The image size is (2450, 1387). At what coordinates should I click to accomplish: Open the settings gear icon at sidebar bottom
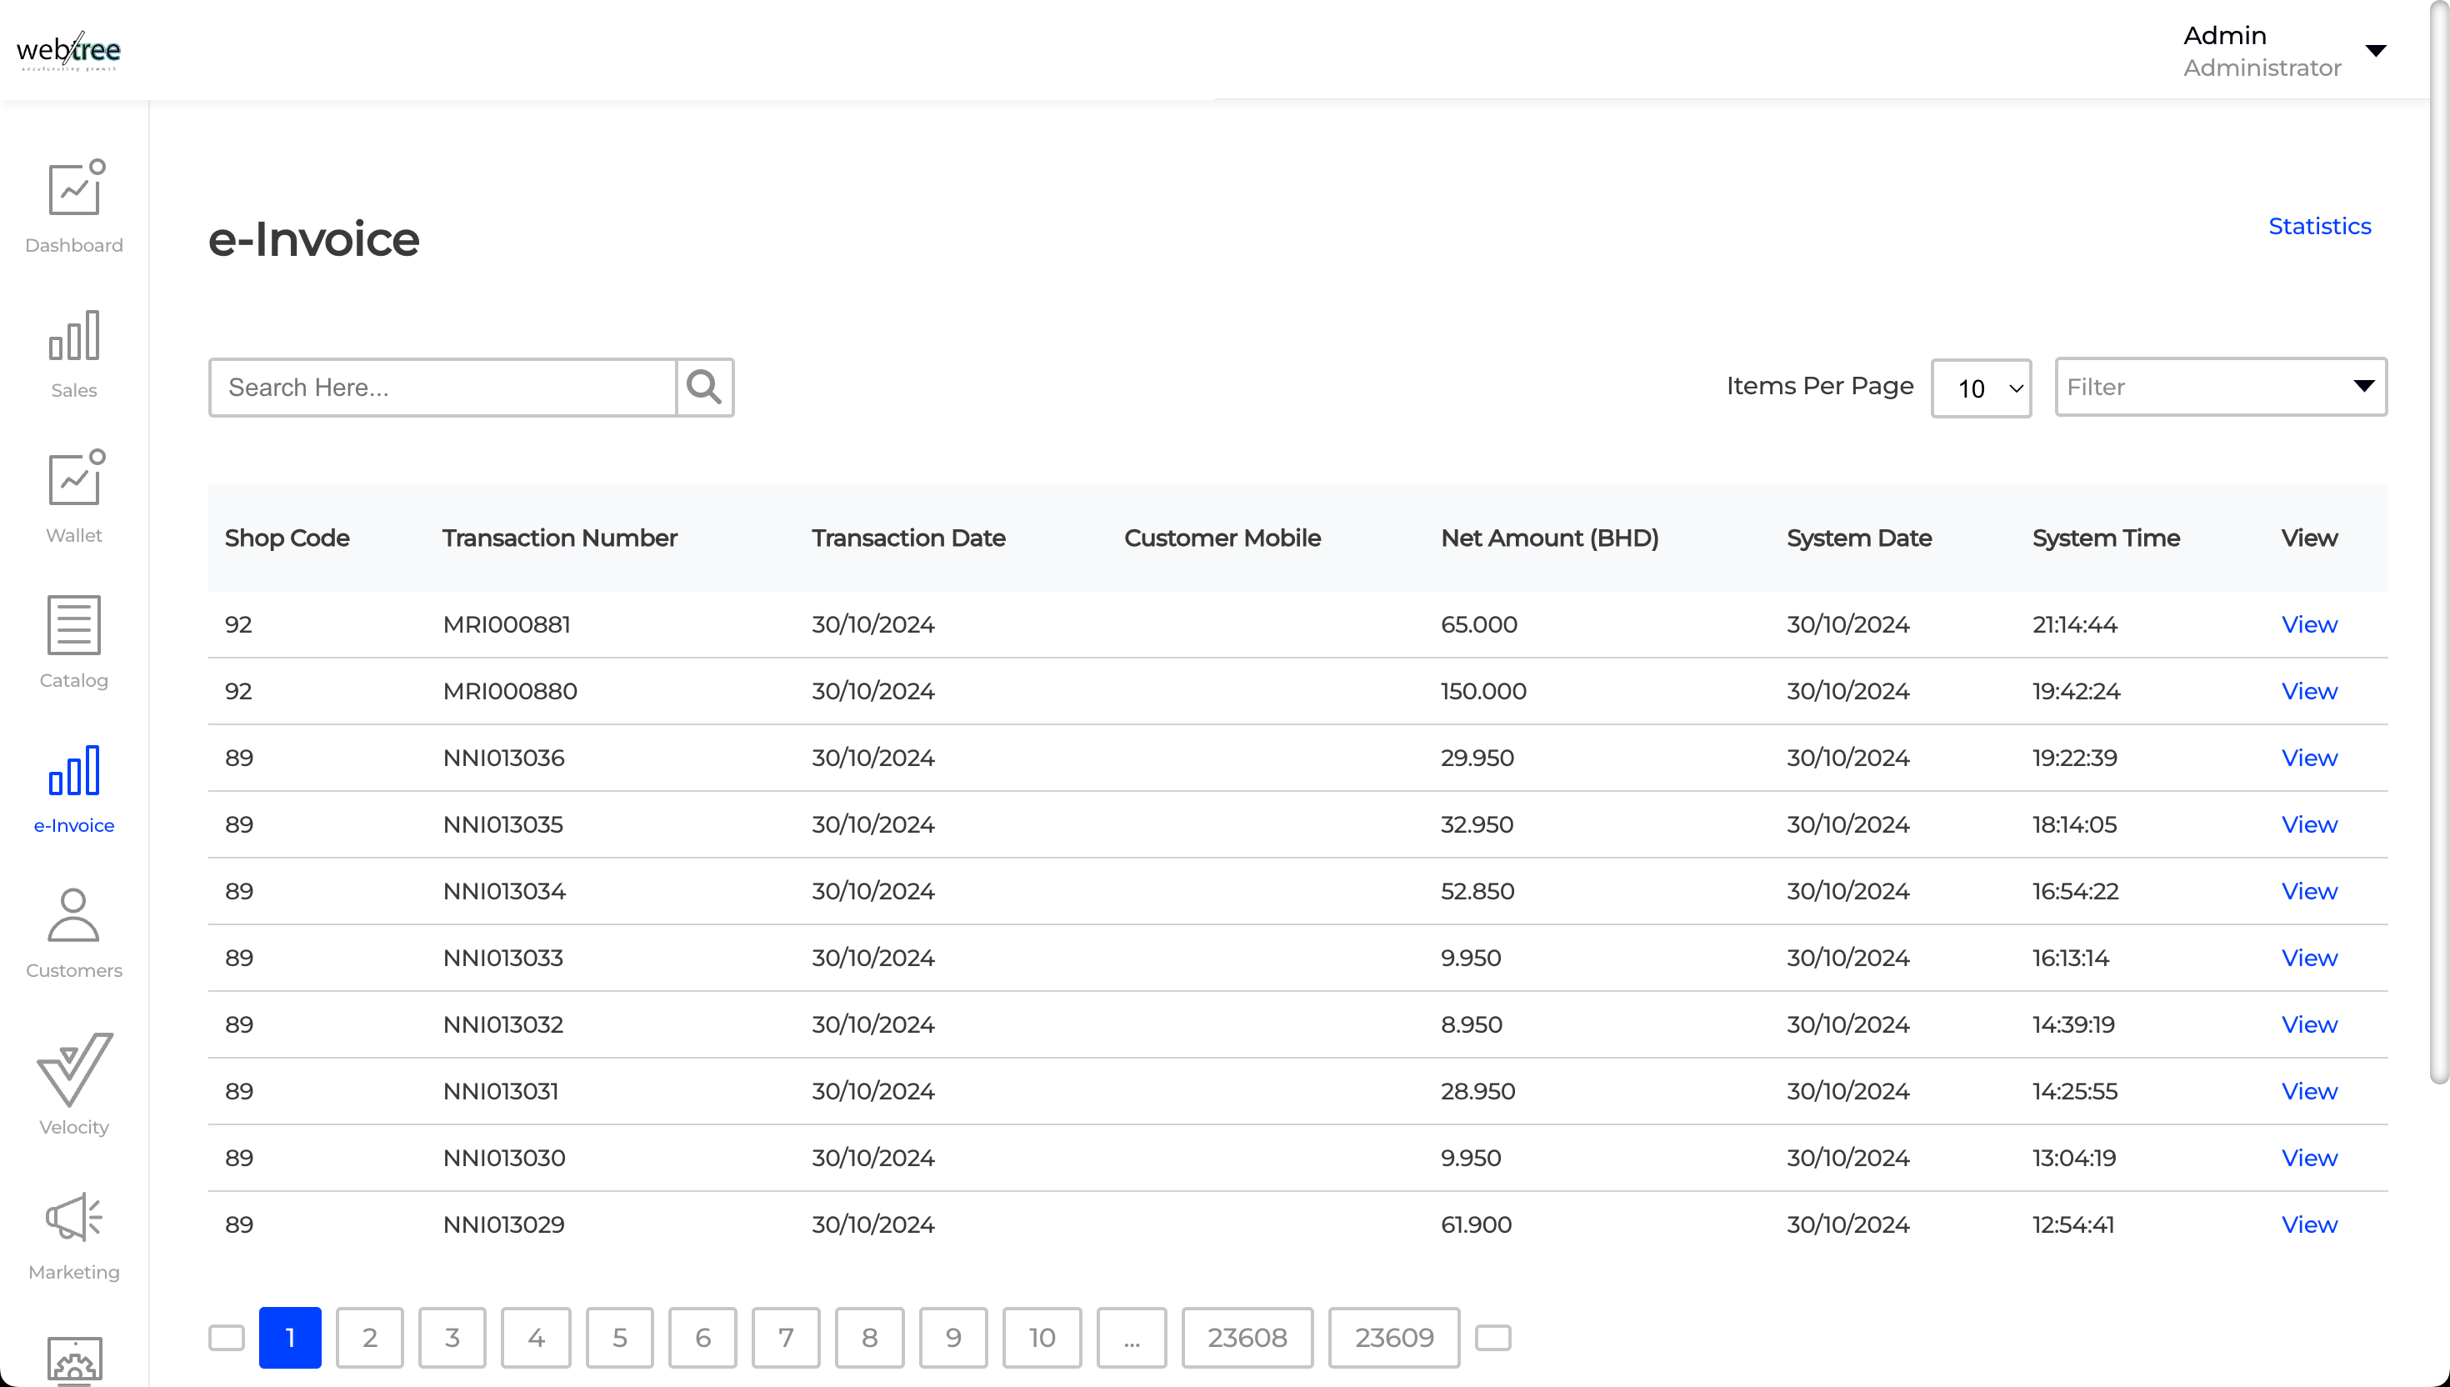74,1361
